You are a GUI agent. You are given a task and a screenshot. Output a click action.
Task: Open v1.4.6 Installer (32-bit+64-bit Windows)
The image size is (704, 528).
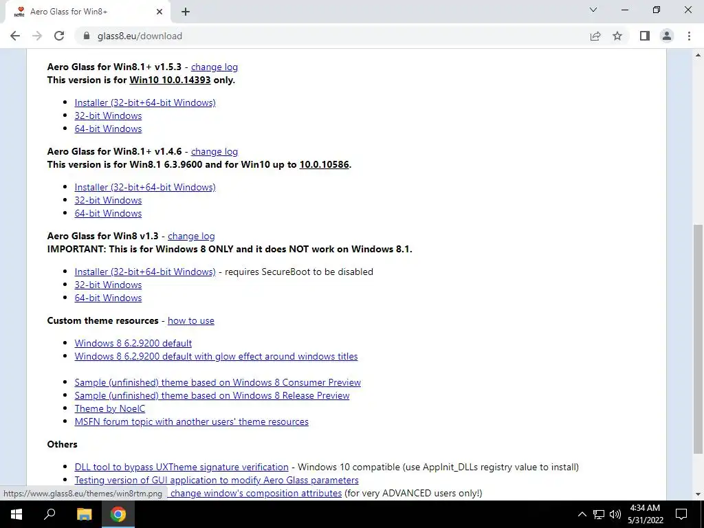[x=145, y=187]
